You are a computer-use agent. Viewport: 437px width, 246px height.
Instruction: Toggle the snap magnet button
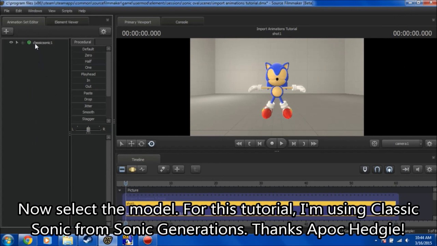pyautogui.click(x=377, y=169)
